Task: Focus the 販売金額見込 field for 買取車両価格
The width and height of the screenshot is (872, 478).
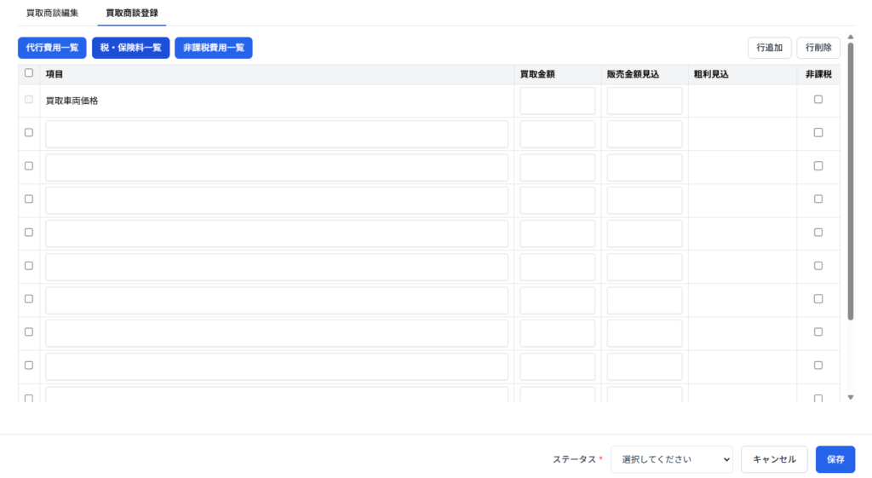Action: (x=644, y=101)
